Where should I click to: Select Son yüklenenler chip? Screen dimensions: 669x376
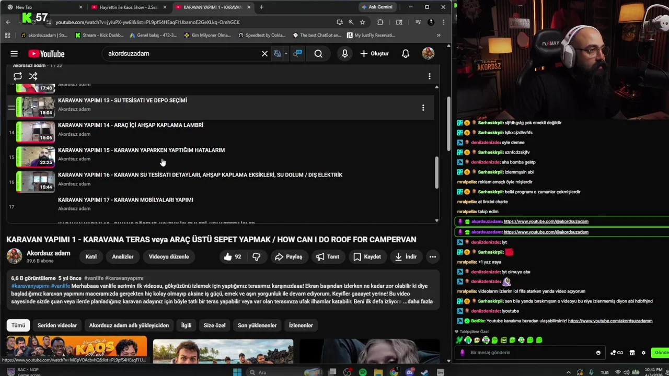[257, 325]
